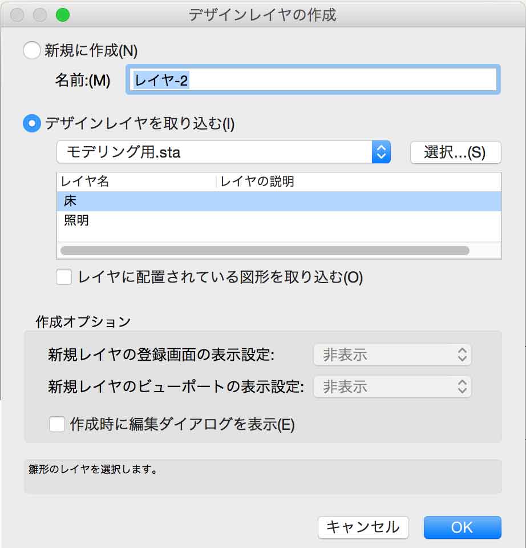Select the 床 layer in the list
Image resolution: width=526 pixels, height=548 pixels.
[x=278, y=201]
